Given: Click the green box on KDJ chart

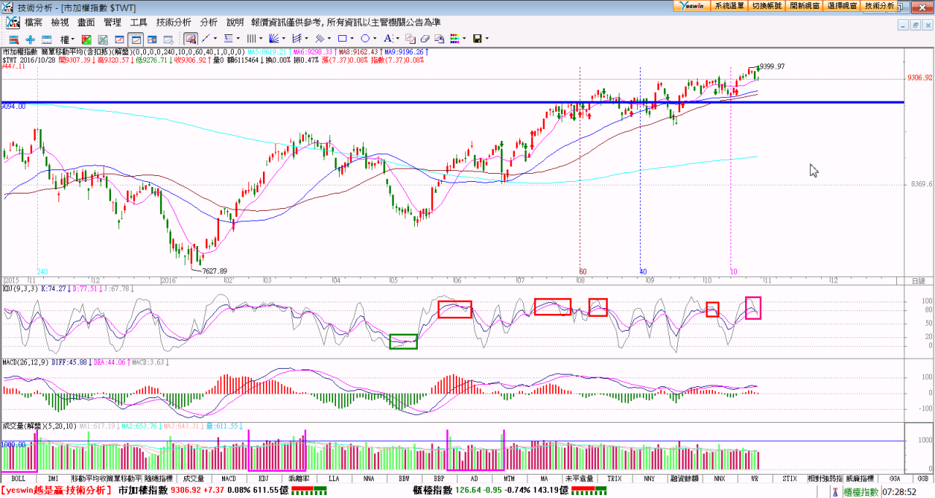Looking at the screenshot, I should click(403, 341).
